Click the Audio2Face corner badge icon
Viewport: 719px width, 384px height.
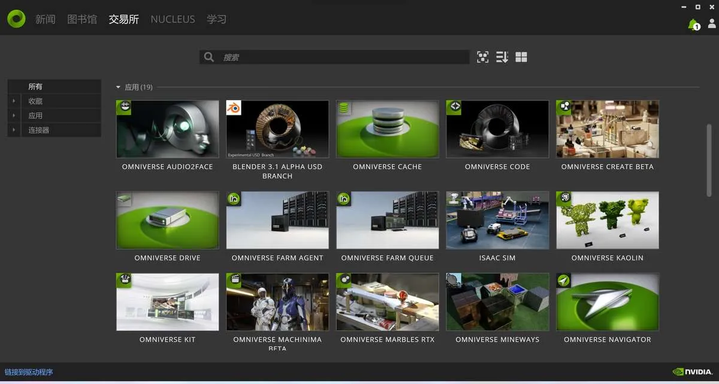tap(124, 107)
